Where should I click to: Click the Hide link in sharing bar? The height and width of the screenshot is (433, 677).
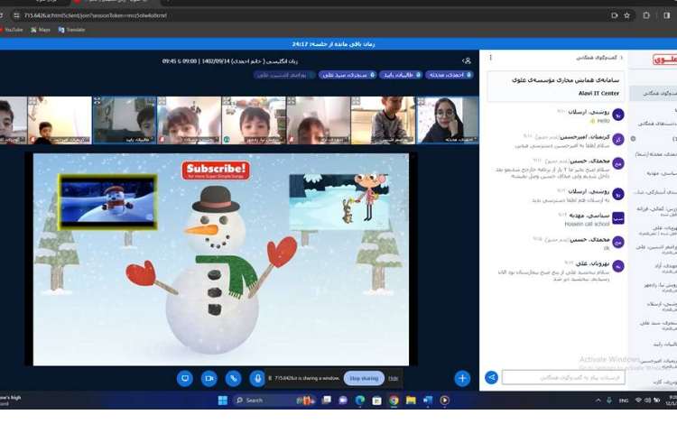tap(394, 378)
